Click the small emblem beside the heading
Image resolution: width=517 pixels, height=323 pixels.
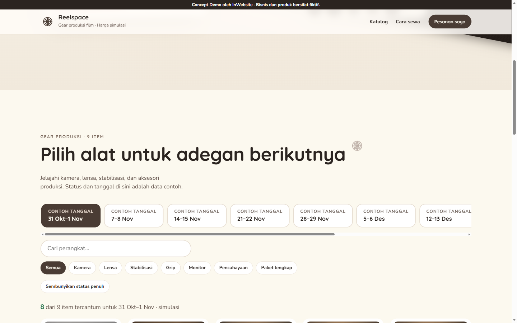pyautogui.click(x=357, y=146)
